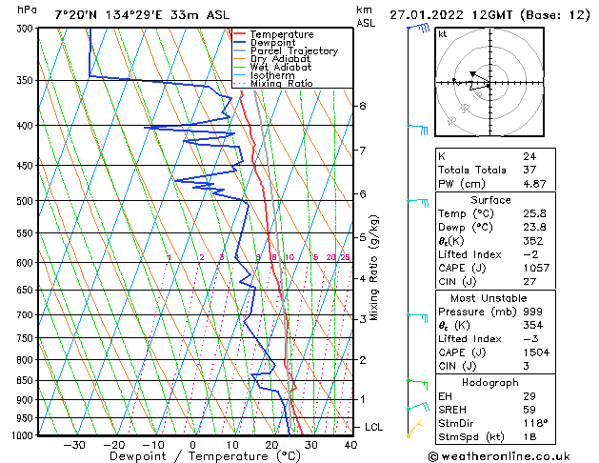Click the 5 km altitude tick label
599x463 pixels.
[x=363, y=237]
